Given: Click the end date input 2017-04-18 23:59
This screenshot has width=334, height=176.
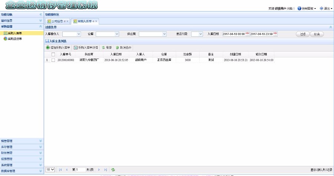Looking at the screenshot, I should click(x=262, y=34).
